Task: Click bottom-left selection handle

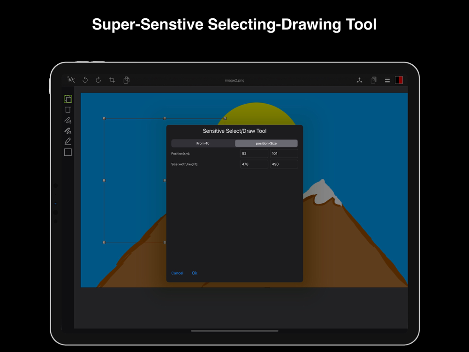Action: click(104, 243)
